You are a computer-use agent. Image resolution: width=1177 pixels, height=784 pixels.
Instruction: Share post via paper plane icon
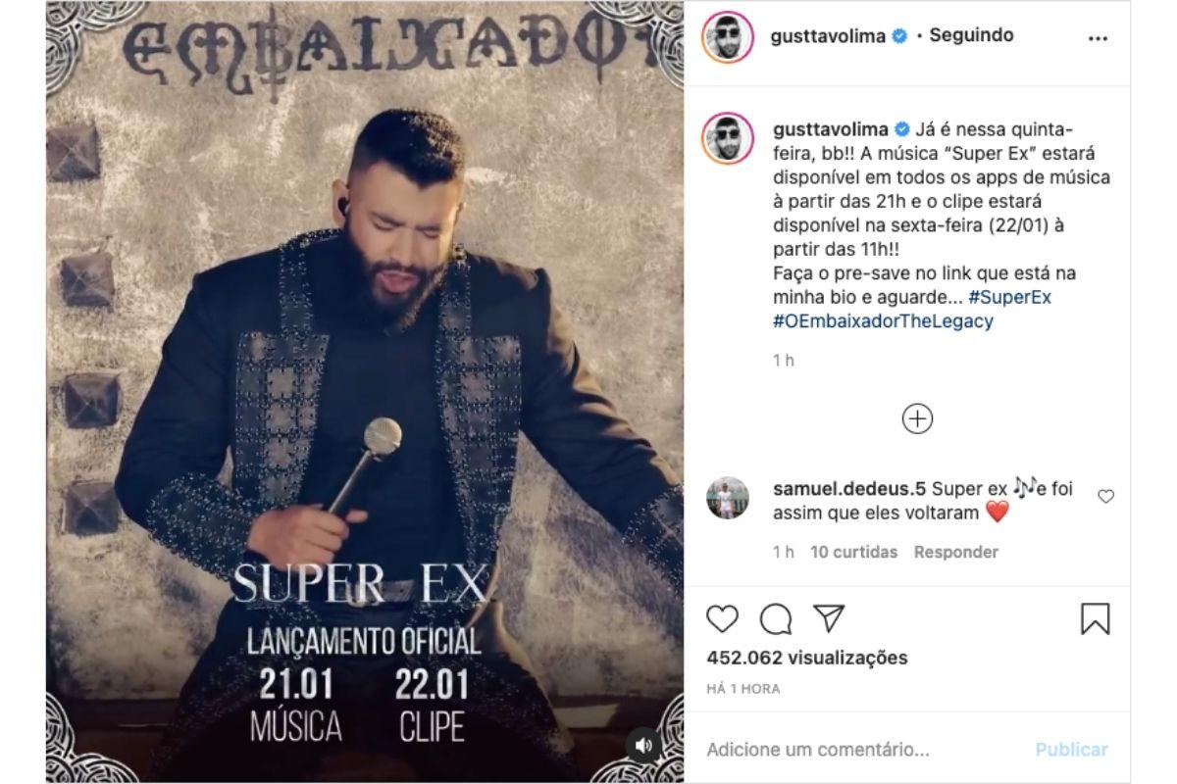(829, 618)
